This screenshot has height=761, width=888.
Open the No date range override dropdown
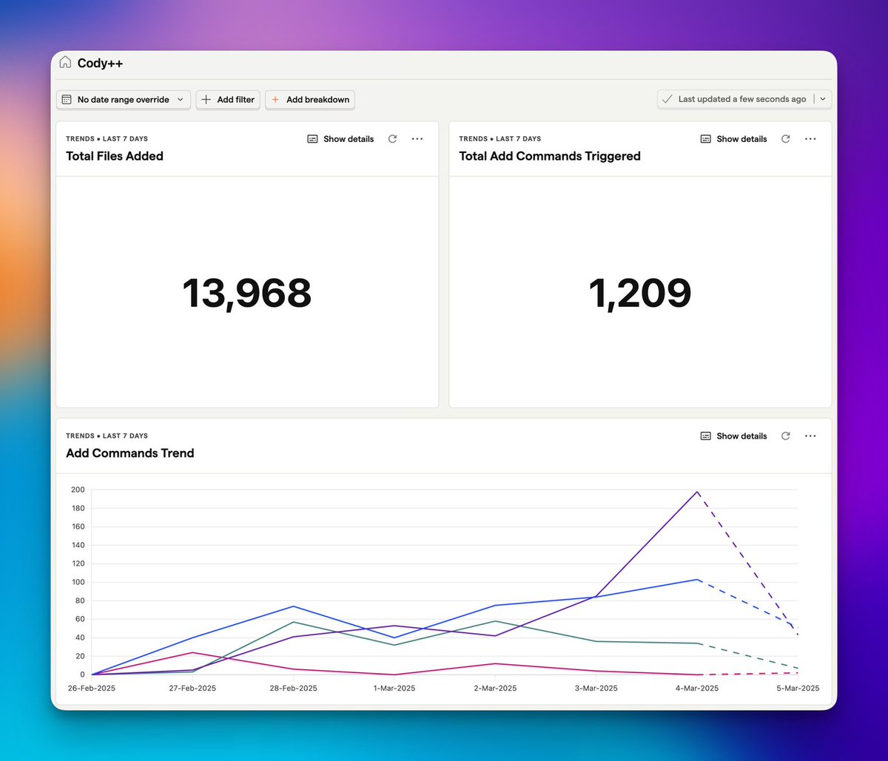pyautogui.click(x=123, y=99)
